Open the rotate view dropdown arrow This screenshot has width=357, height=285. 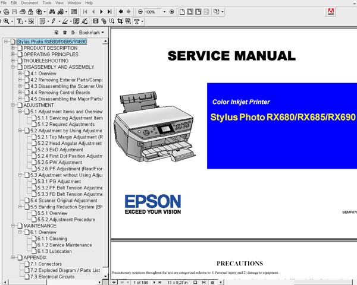[223, 12]
